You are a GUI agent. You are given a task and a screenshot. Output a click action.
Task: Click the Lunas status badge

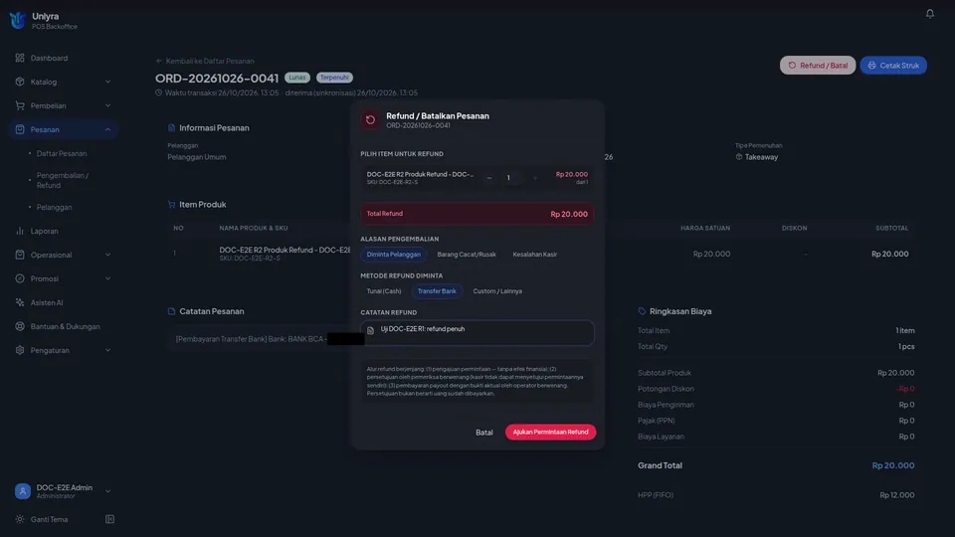(x=297, y=78)
